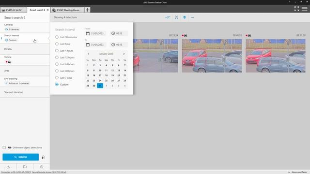Viewport: 310px width, 174px height.
Task: Click the Secure Remote Access status link
Action: click(x=49, y=172)
